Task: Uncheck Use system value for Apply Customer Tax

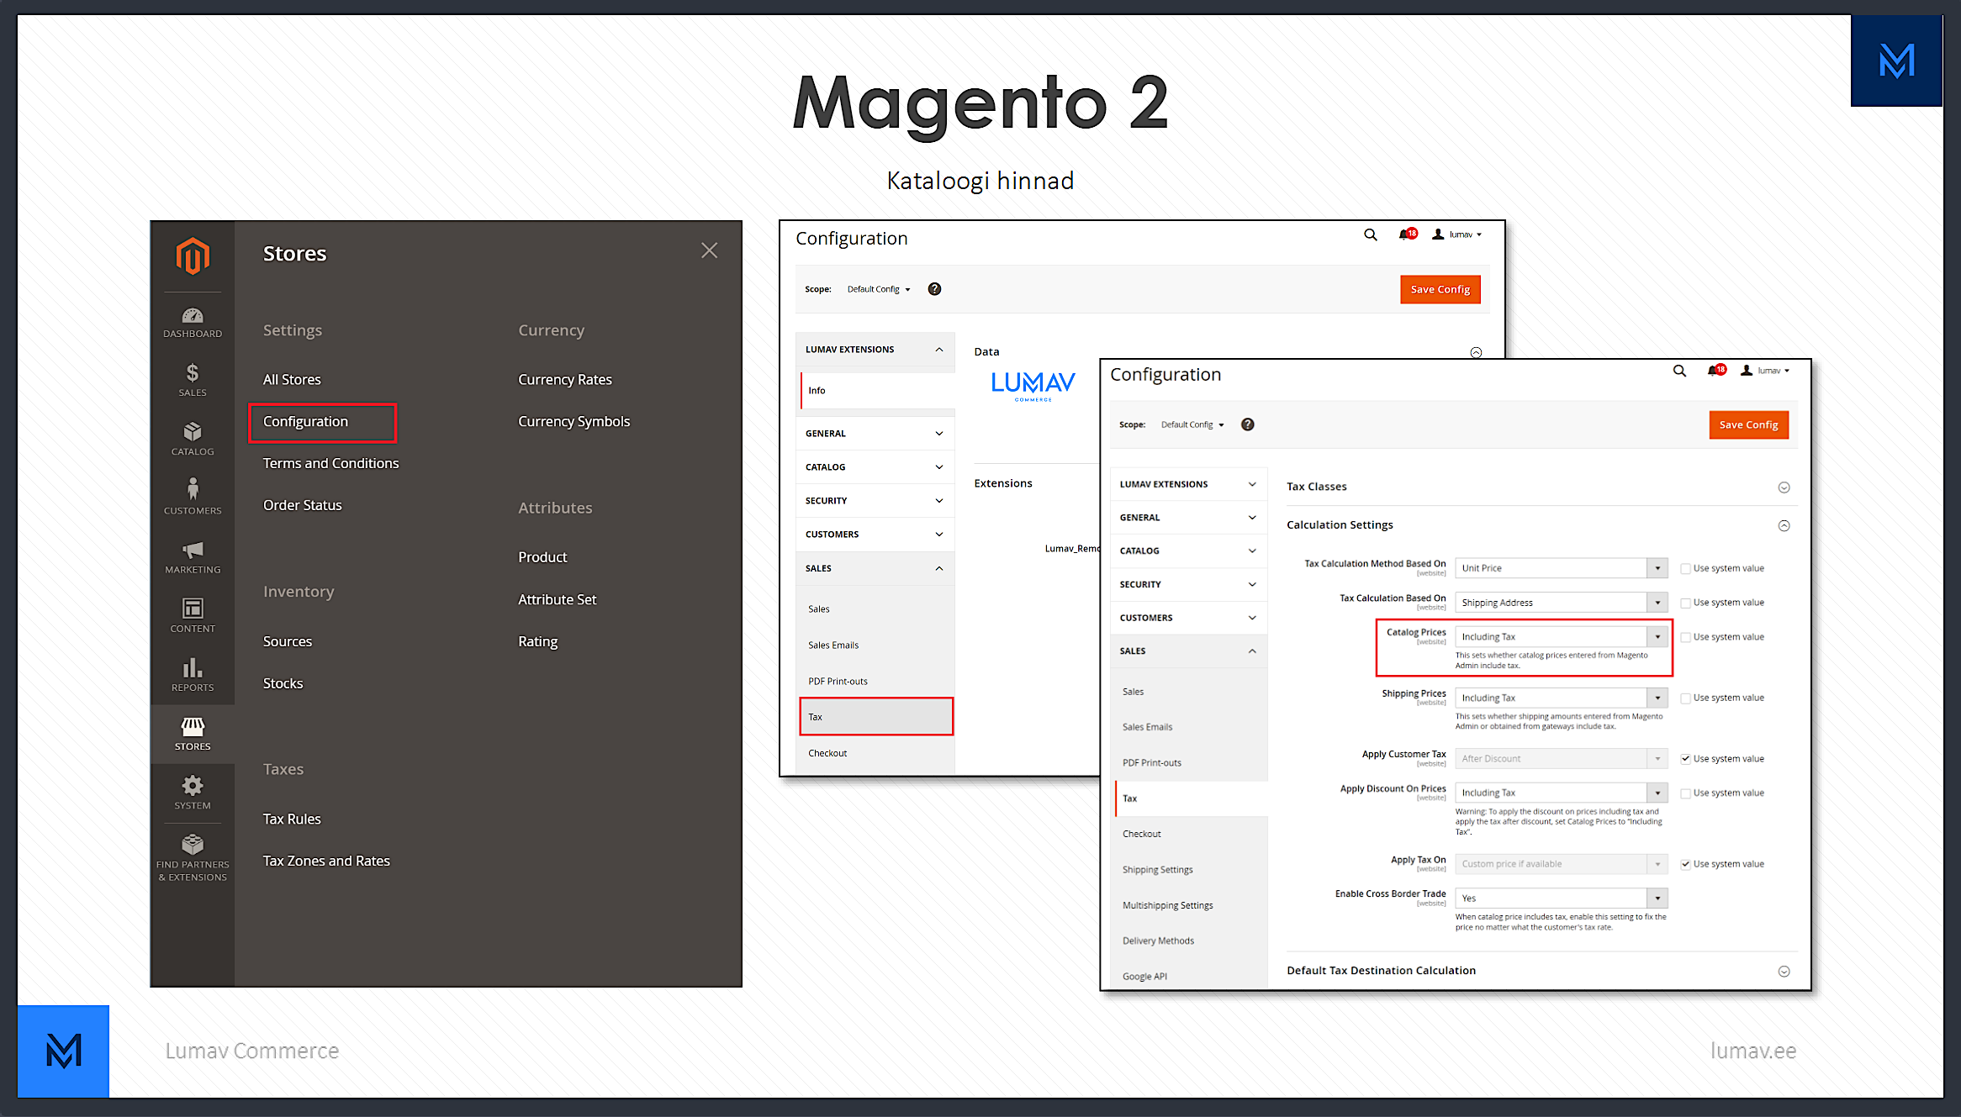Action: 1685,759
